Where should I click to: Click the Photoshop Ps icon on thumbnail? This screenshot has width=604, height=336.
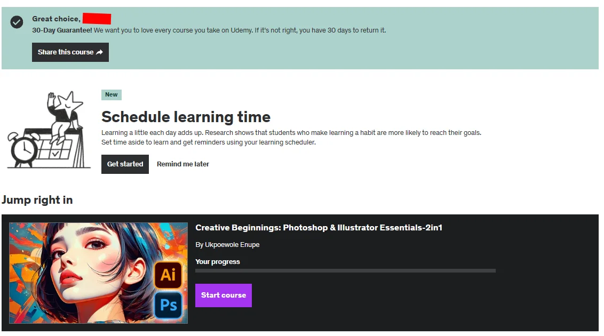pos(168,305)
